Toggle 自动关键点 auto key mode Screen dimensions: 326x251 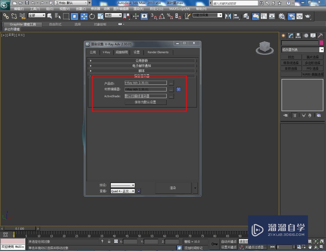point(229,242)
